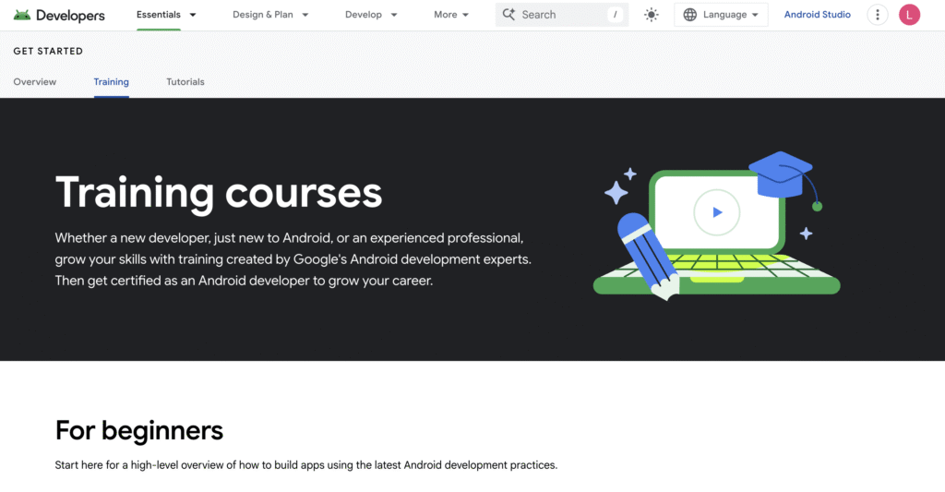This screenshot has width=945, height=492.
Task: Expand the Design & Plan dropdown arrow
Action: pos(305,15)
